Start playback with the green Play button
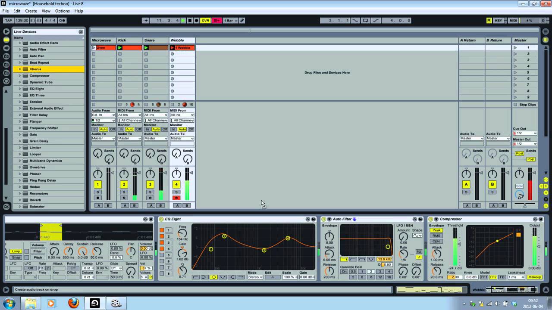Screen dimensions: 552x310 (183, 20)
